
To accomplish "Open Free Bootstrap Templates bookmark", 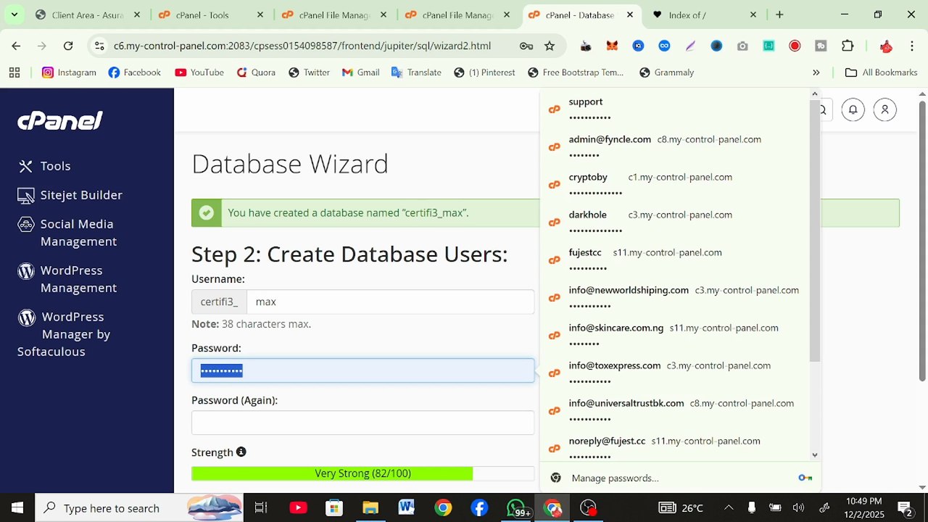I will pyautogui.click(x=576, y=72).
